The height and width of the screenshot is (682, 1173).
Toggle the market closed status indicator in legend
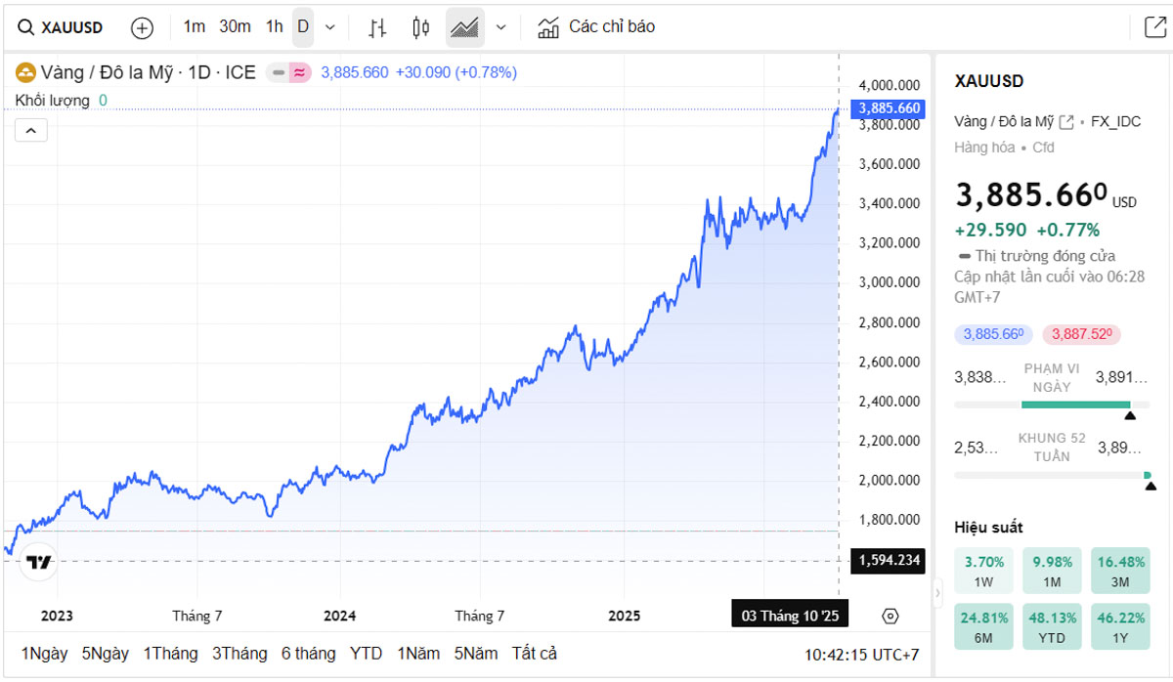278,72
